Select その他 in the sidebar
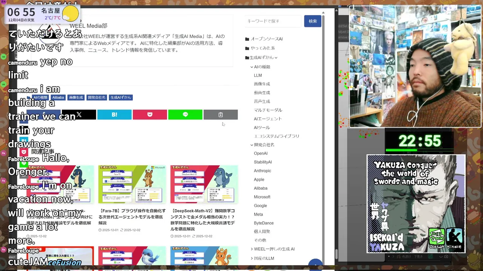Image resolution: width=483 pixels, height=271 pixels. tap(260, 240)
